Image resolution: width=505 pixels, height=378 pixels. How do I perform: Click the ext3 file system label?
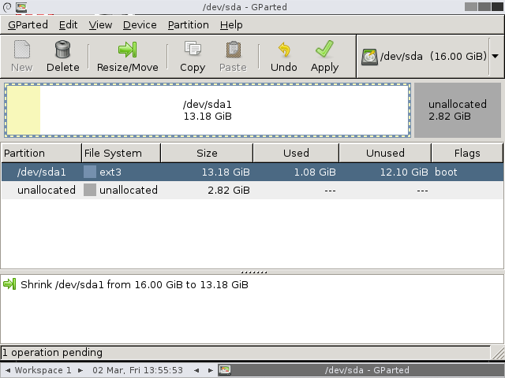tap(110, 172)
